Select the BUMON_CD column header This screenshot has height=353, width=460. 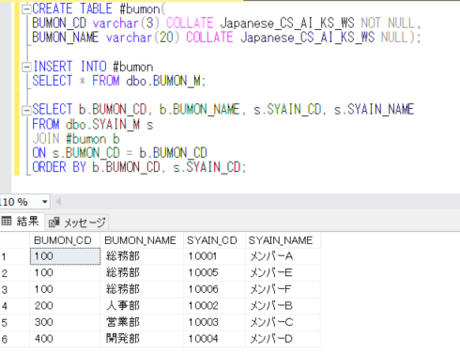click(65, 240)
